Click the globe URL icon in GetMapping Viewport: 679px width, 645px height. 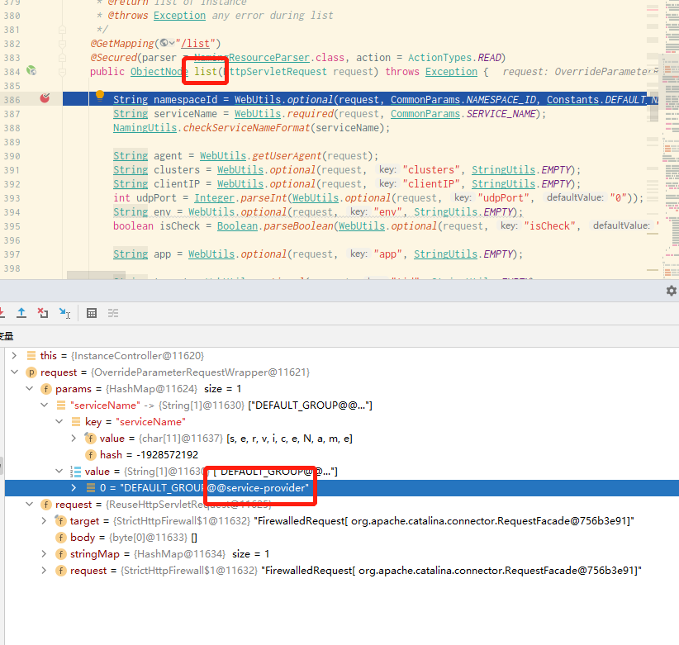coord(164,43)
